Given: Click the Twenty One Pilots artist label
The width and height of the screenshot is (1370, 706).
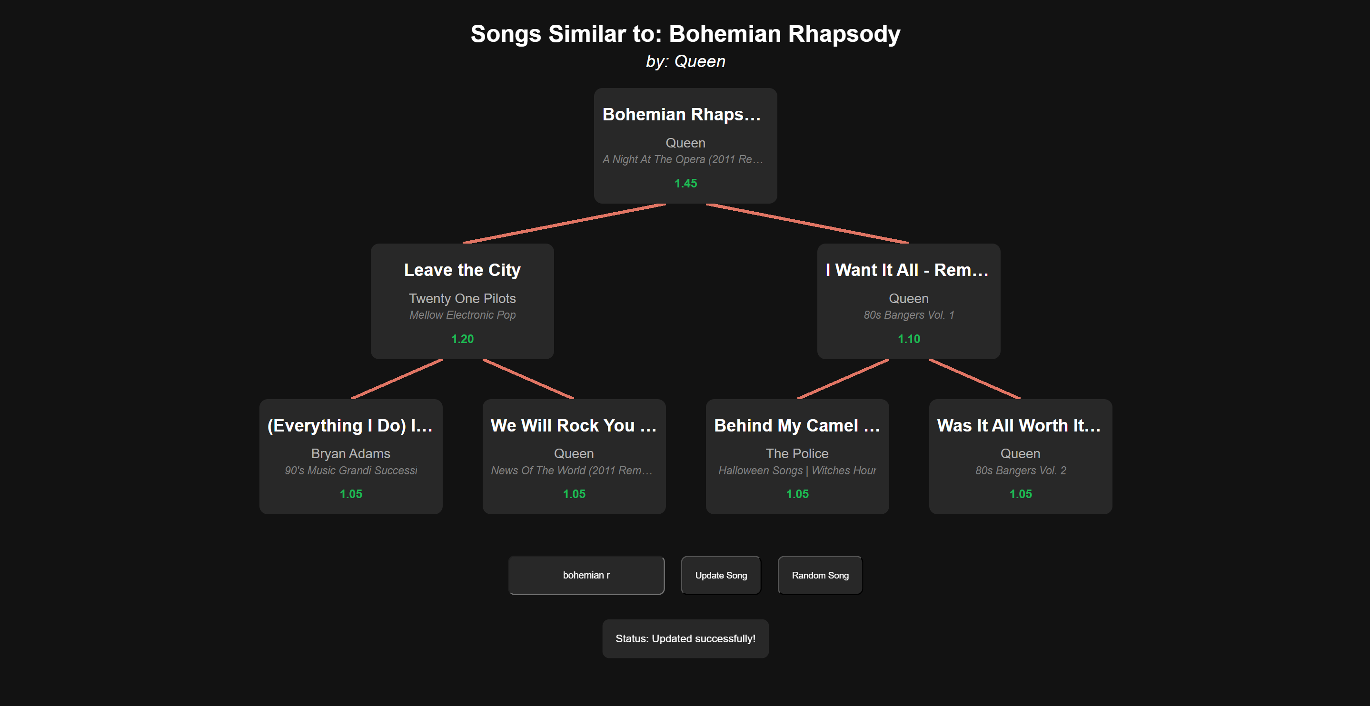Looking at the screenshot, I should click(462, 298).
